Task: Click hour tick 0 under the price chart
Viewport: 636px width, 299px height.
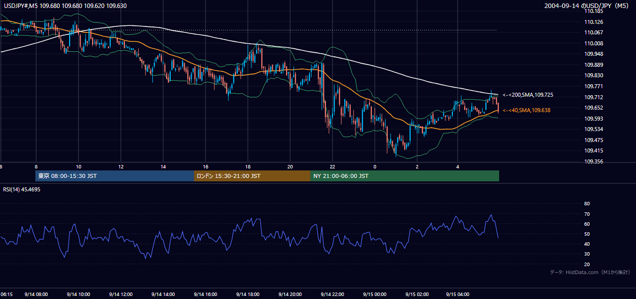Action: click(375, 166)
